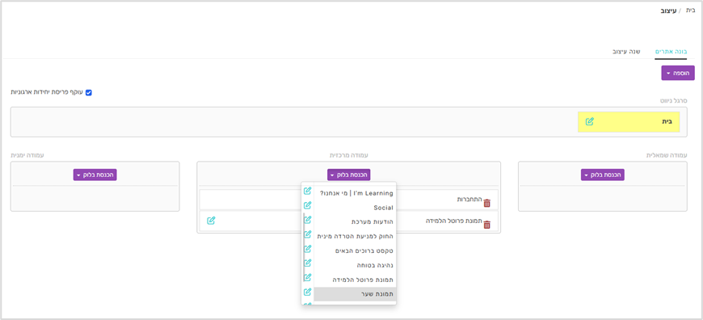The height and width of the screenshot is (320, 703).
Task: Edit the תמונת שער option
Action: point(307,292)
